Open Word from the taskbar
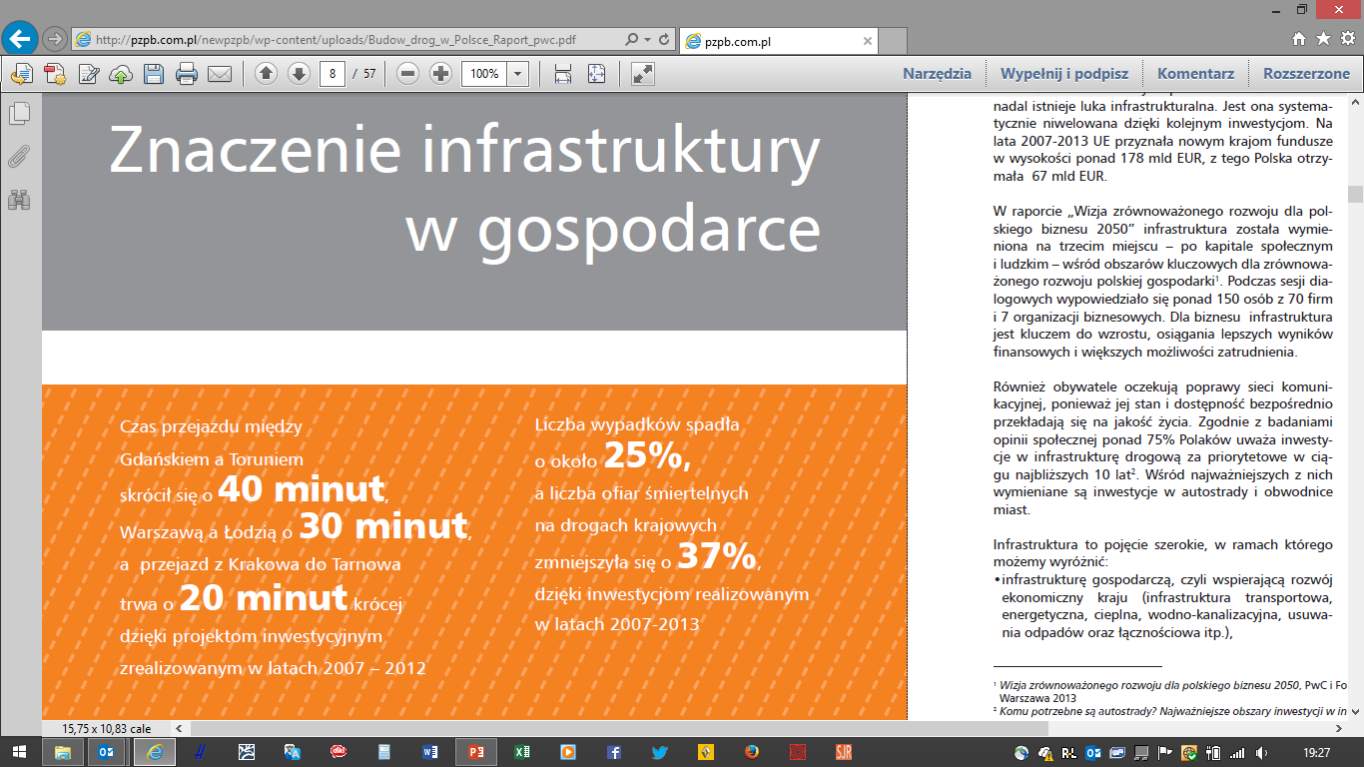The height and width of the screenshot is (767, 1364). 430,752
